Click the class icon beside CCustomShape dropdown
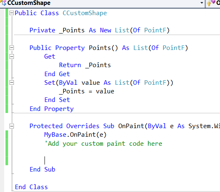The height and width of the screenshot is (192, 220). tap(3, 3)
